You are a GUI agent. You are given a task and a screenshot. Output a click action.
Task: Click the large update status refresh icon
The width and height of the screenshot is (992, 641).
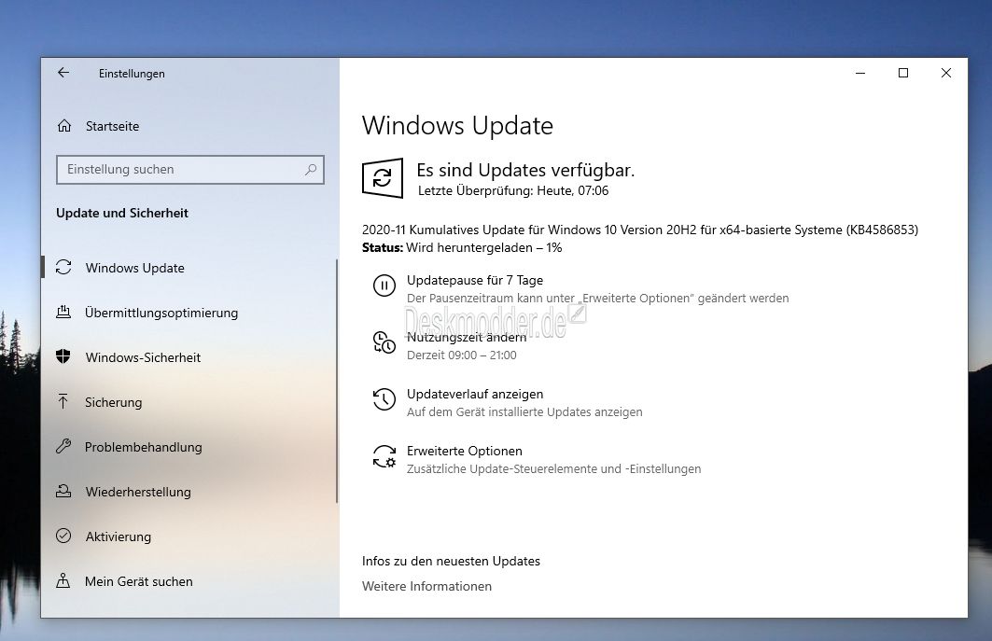tap(382, 178)
